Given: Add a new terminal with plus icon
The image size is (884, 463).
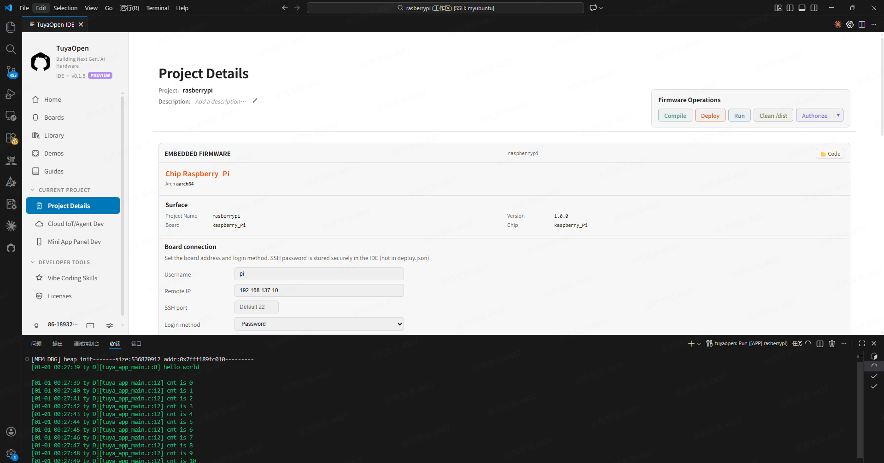Looking at the screenshot, I should [x=691, y=343].
